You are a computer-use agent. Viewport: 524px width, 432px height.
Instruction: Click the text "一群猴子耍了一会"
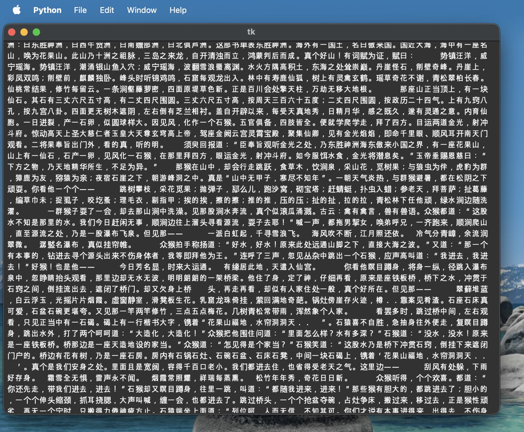point(79,211)
